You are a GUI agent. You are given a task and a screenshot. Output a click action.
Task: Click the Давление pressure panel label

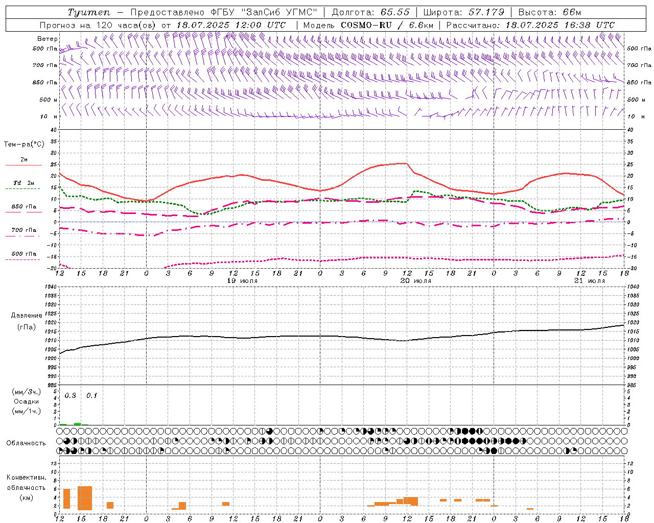pos(26,316)
